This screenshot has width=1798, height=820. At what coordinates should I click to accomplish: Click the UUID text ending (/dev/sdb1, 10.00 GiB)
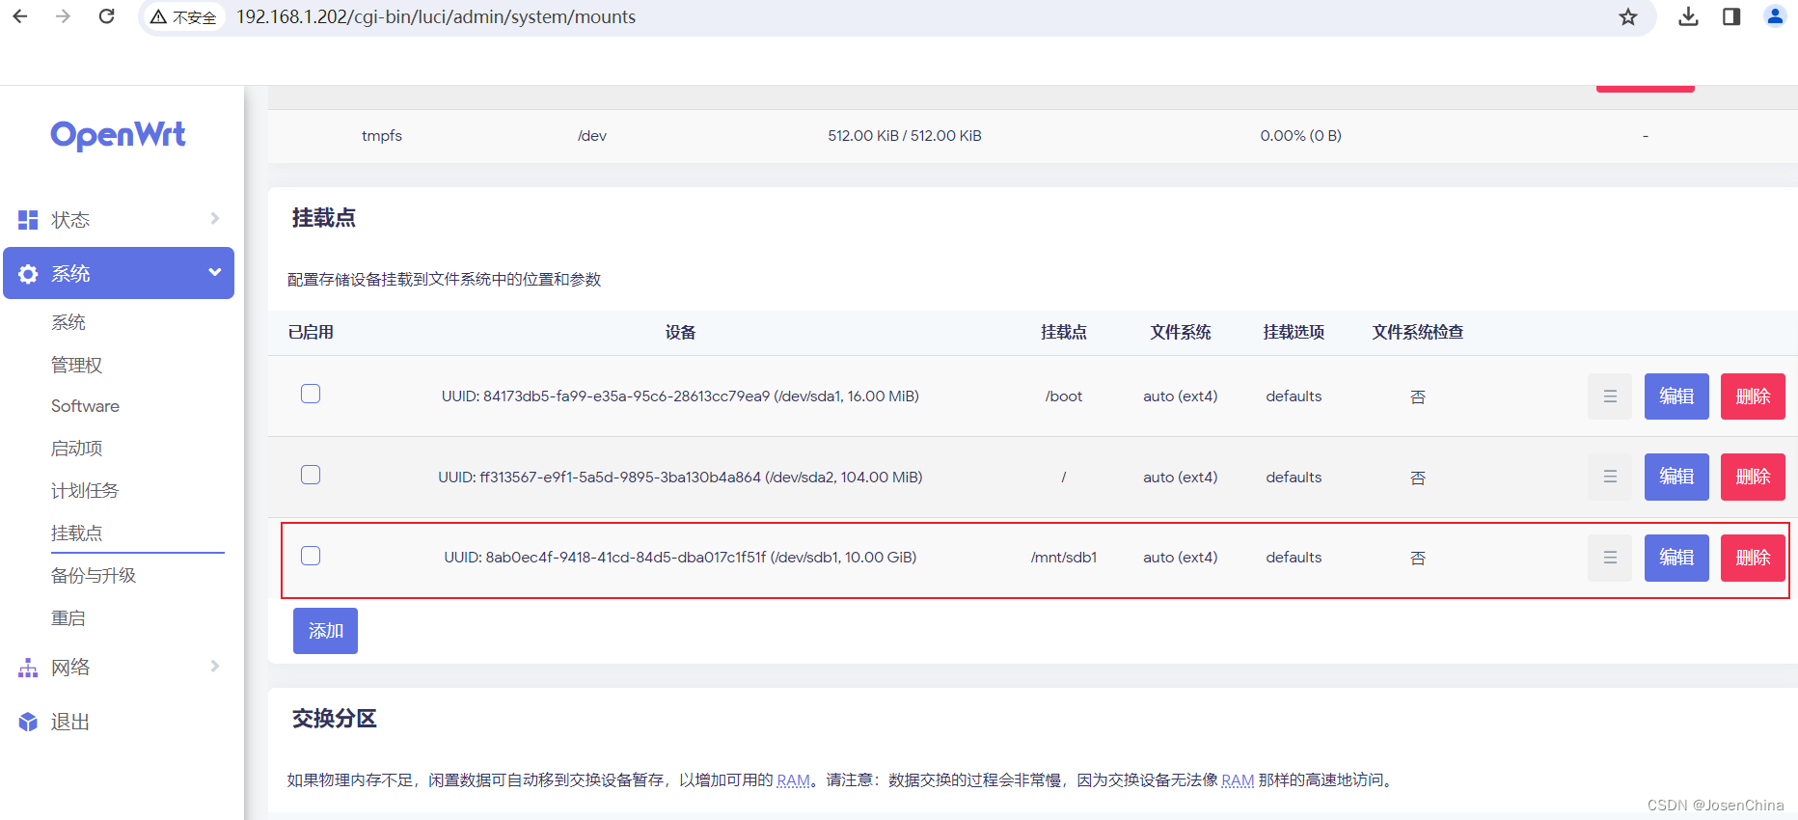tap(680, 558)
